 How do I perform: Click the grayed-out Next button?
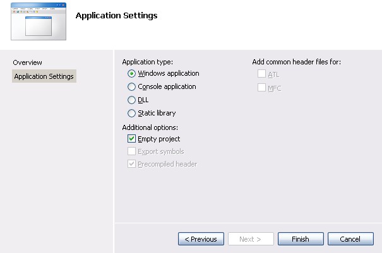click(251, 239)
